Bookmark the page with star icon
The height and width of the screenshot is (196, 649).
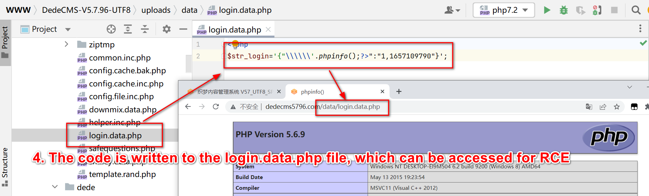[x=617, y=107]
